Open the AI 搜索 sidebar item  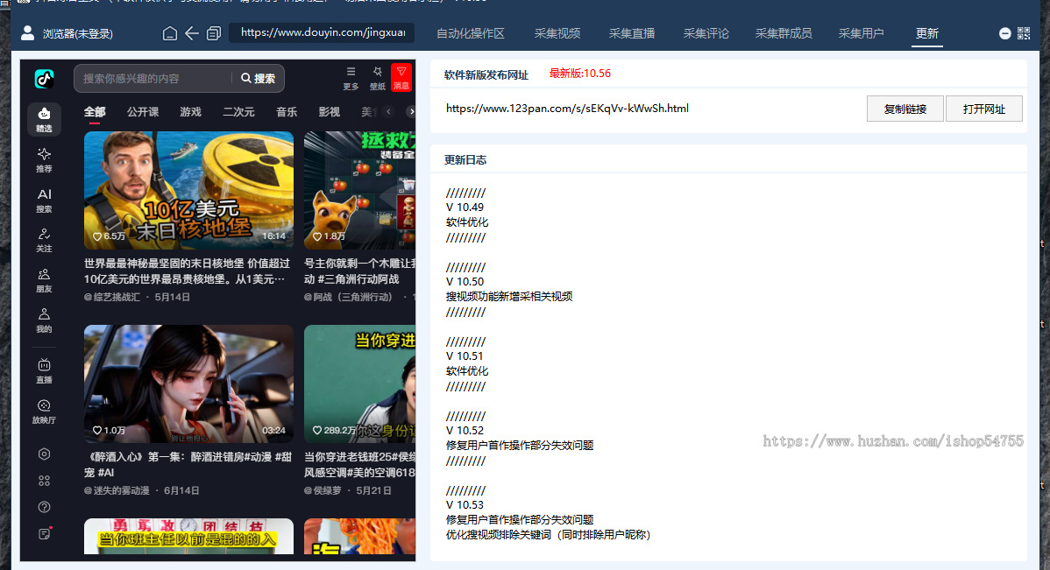point(44,200)
